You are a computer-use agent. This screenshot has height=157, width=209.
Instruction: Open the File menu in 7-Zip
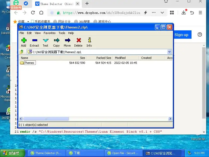[x=22, y=33]
